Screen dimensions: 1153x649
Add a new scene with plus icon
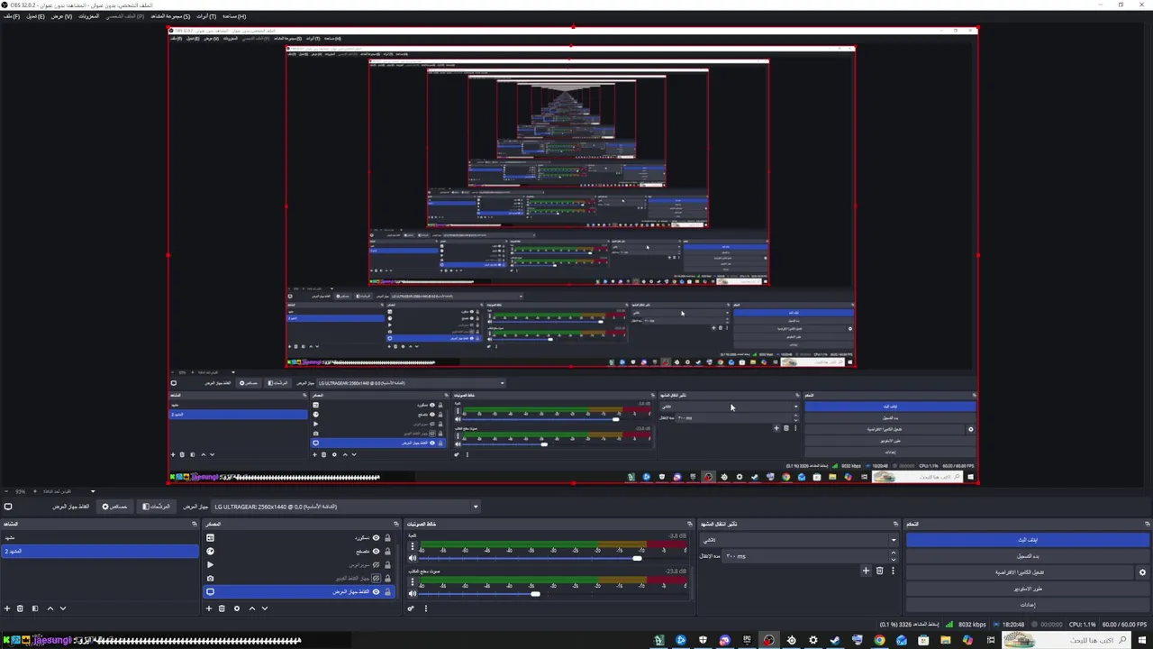coord(7,608)
